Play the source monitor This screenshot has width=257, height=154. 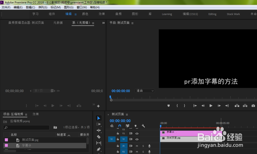53,106
